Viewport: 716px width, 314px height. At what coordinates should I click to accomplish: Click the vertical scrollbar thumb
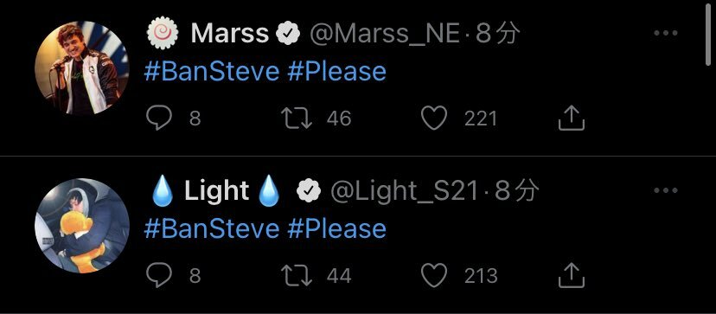click(708, 35)
